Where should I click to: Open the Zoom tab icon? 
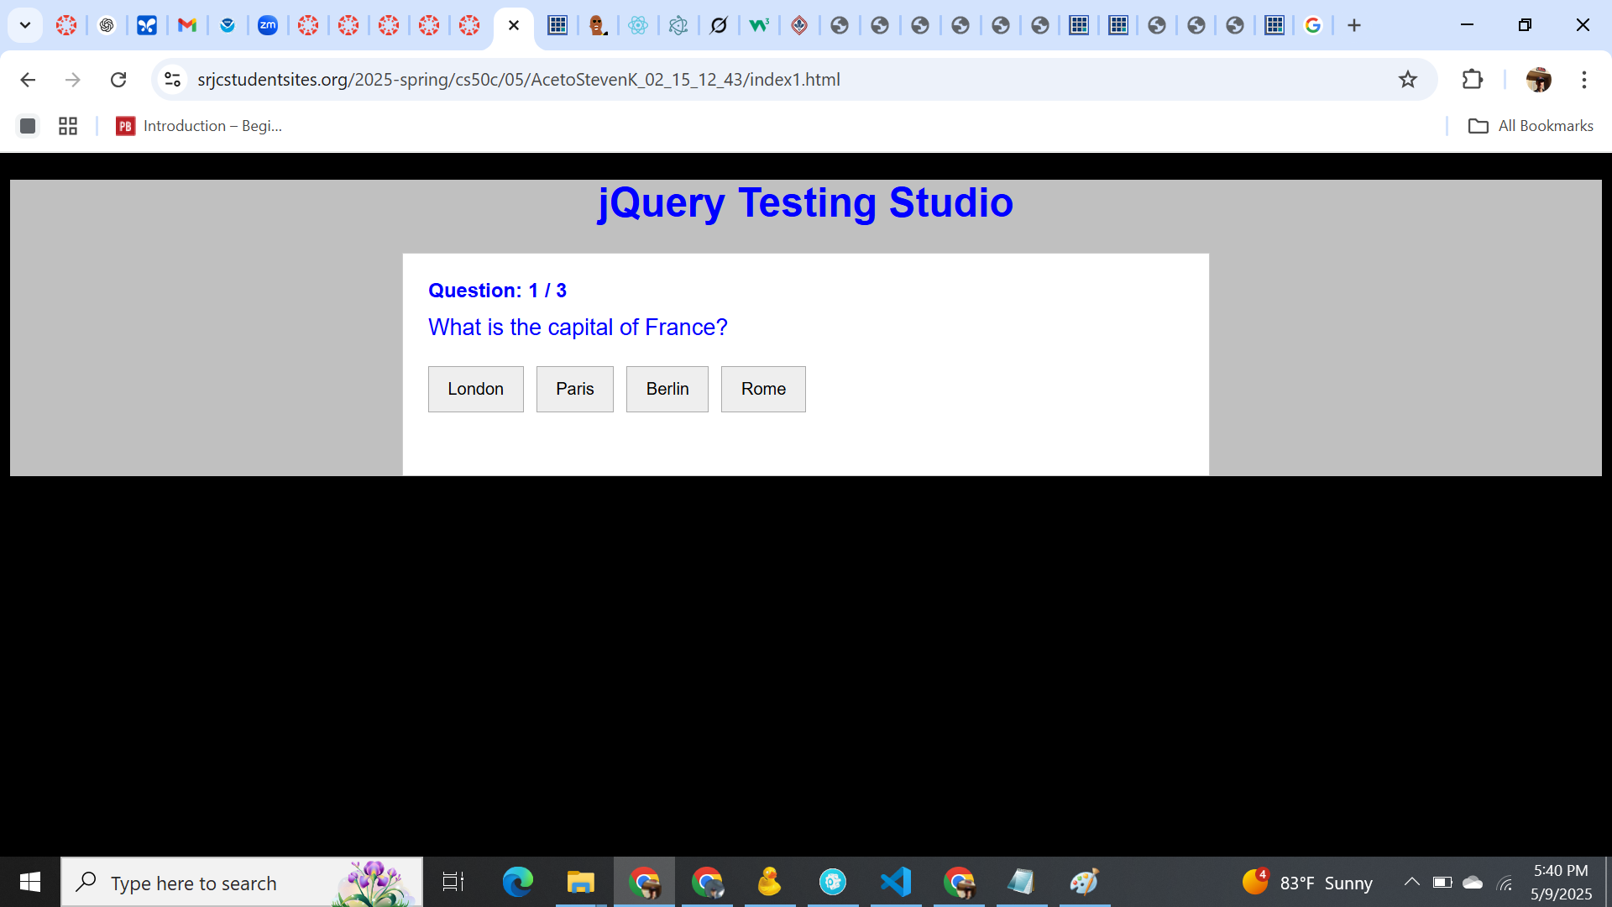click(x=268, y=25)
